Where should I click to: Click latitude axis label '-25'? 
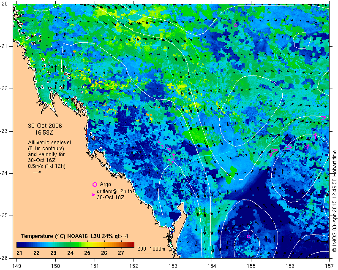(4, 216)
